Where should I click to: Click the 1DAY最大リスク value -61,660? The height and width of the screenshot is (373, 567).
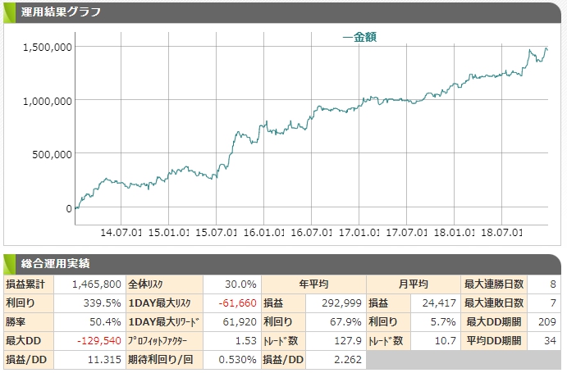[x=238, y=303]
